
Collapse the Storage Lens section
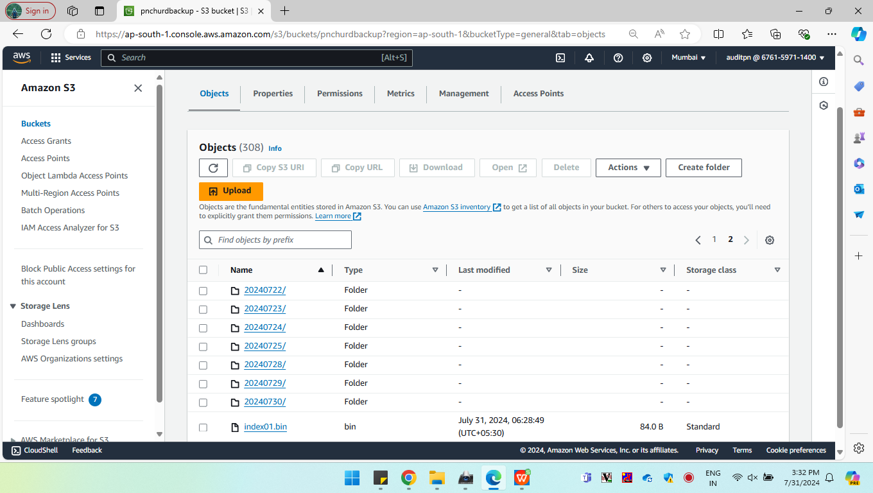(13, 306)
